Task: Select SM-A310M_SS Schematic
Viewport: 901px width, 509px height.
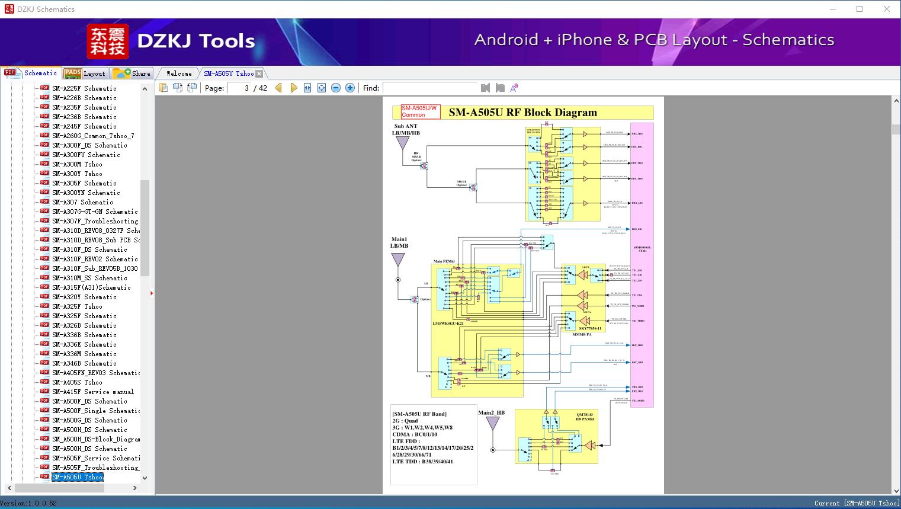Action: click(89, 278)
